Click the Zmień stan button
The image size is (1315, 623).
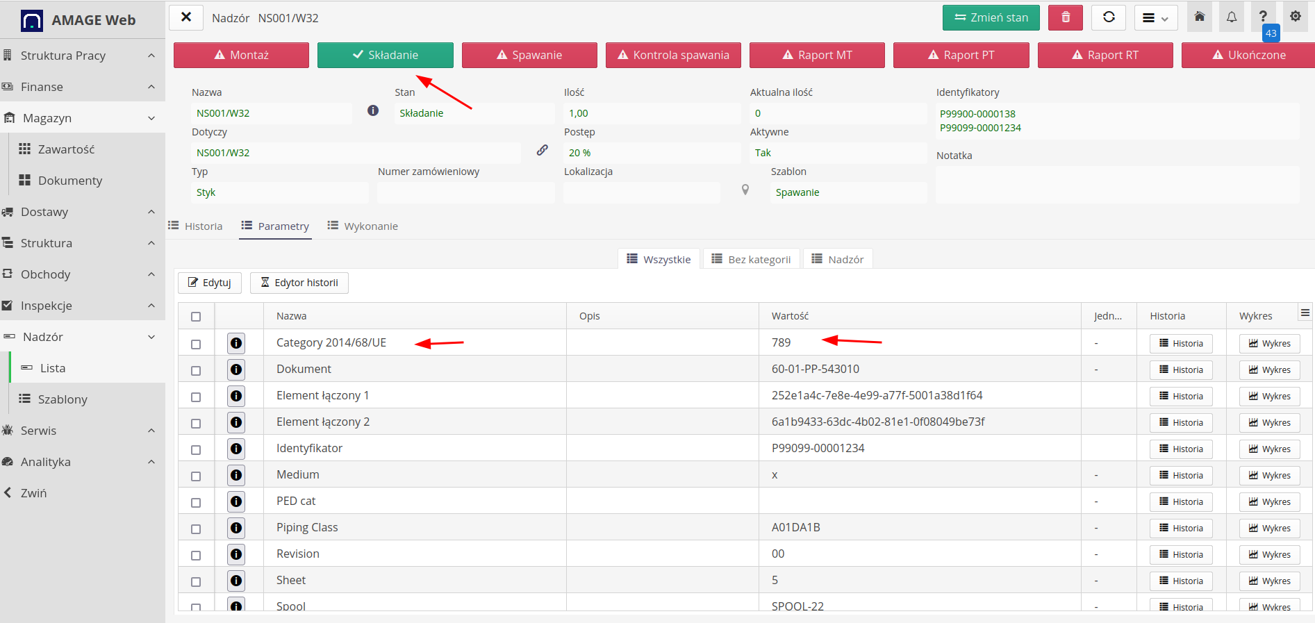tap(991, 18)
